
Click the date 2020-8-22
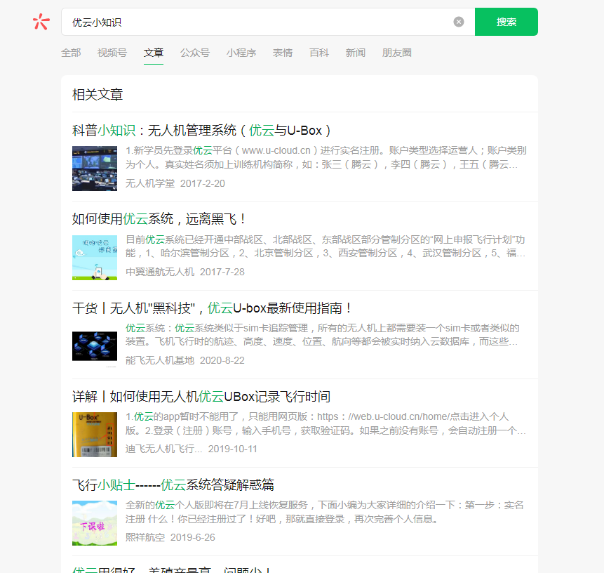(222, 360)
